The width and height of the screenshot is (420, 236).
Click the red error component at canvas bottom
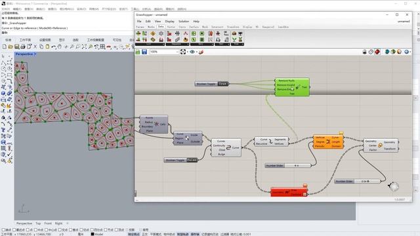coord(289,192)
